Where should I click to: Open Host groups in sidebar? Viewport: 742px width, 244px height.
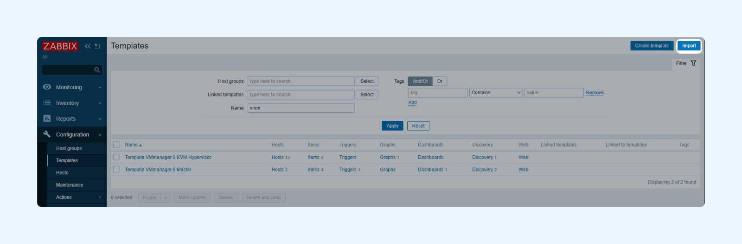[x=69, y=148]
